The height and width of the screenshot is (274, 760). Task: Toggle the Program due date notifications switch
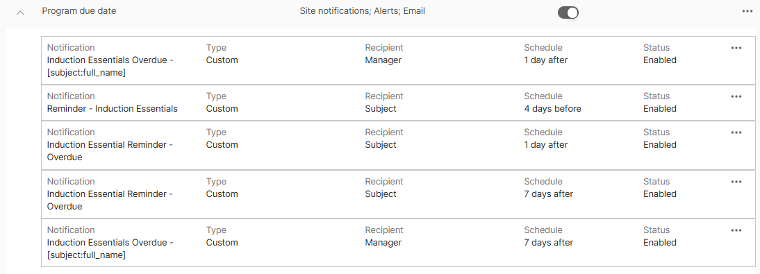(568, 12)
